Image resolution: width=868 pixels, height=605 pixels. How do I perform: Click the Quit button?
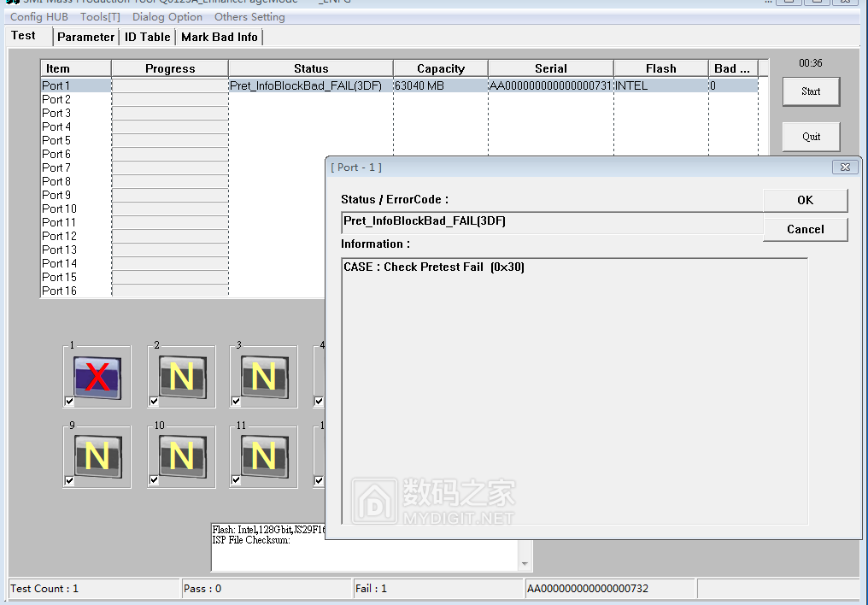[811, 137]
